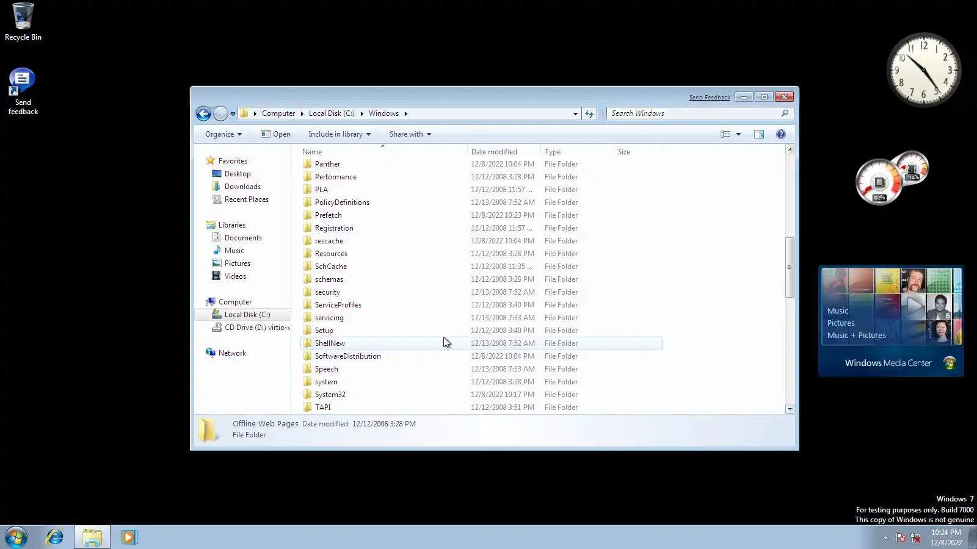Select Documents library
Screen dimensions: 977x549
point(243,238)
